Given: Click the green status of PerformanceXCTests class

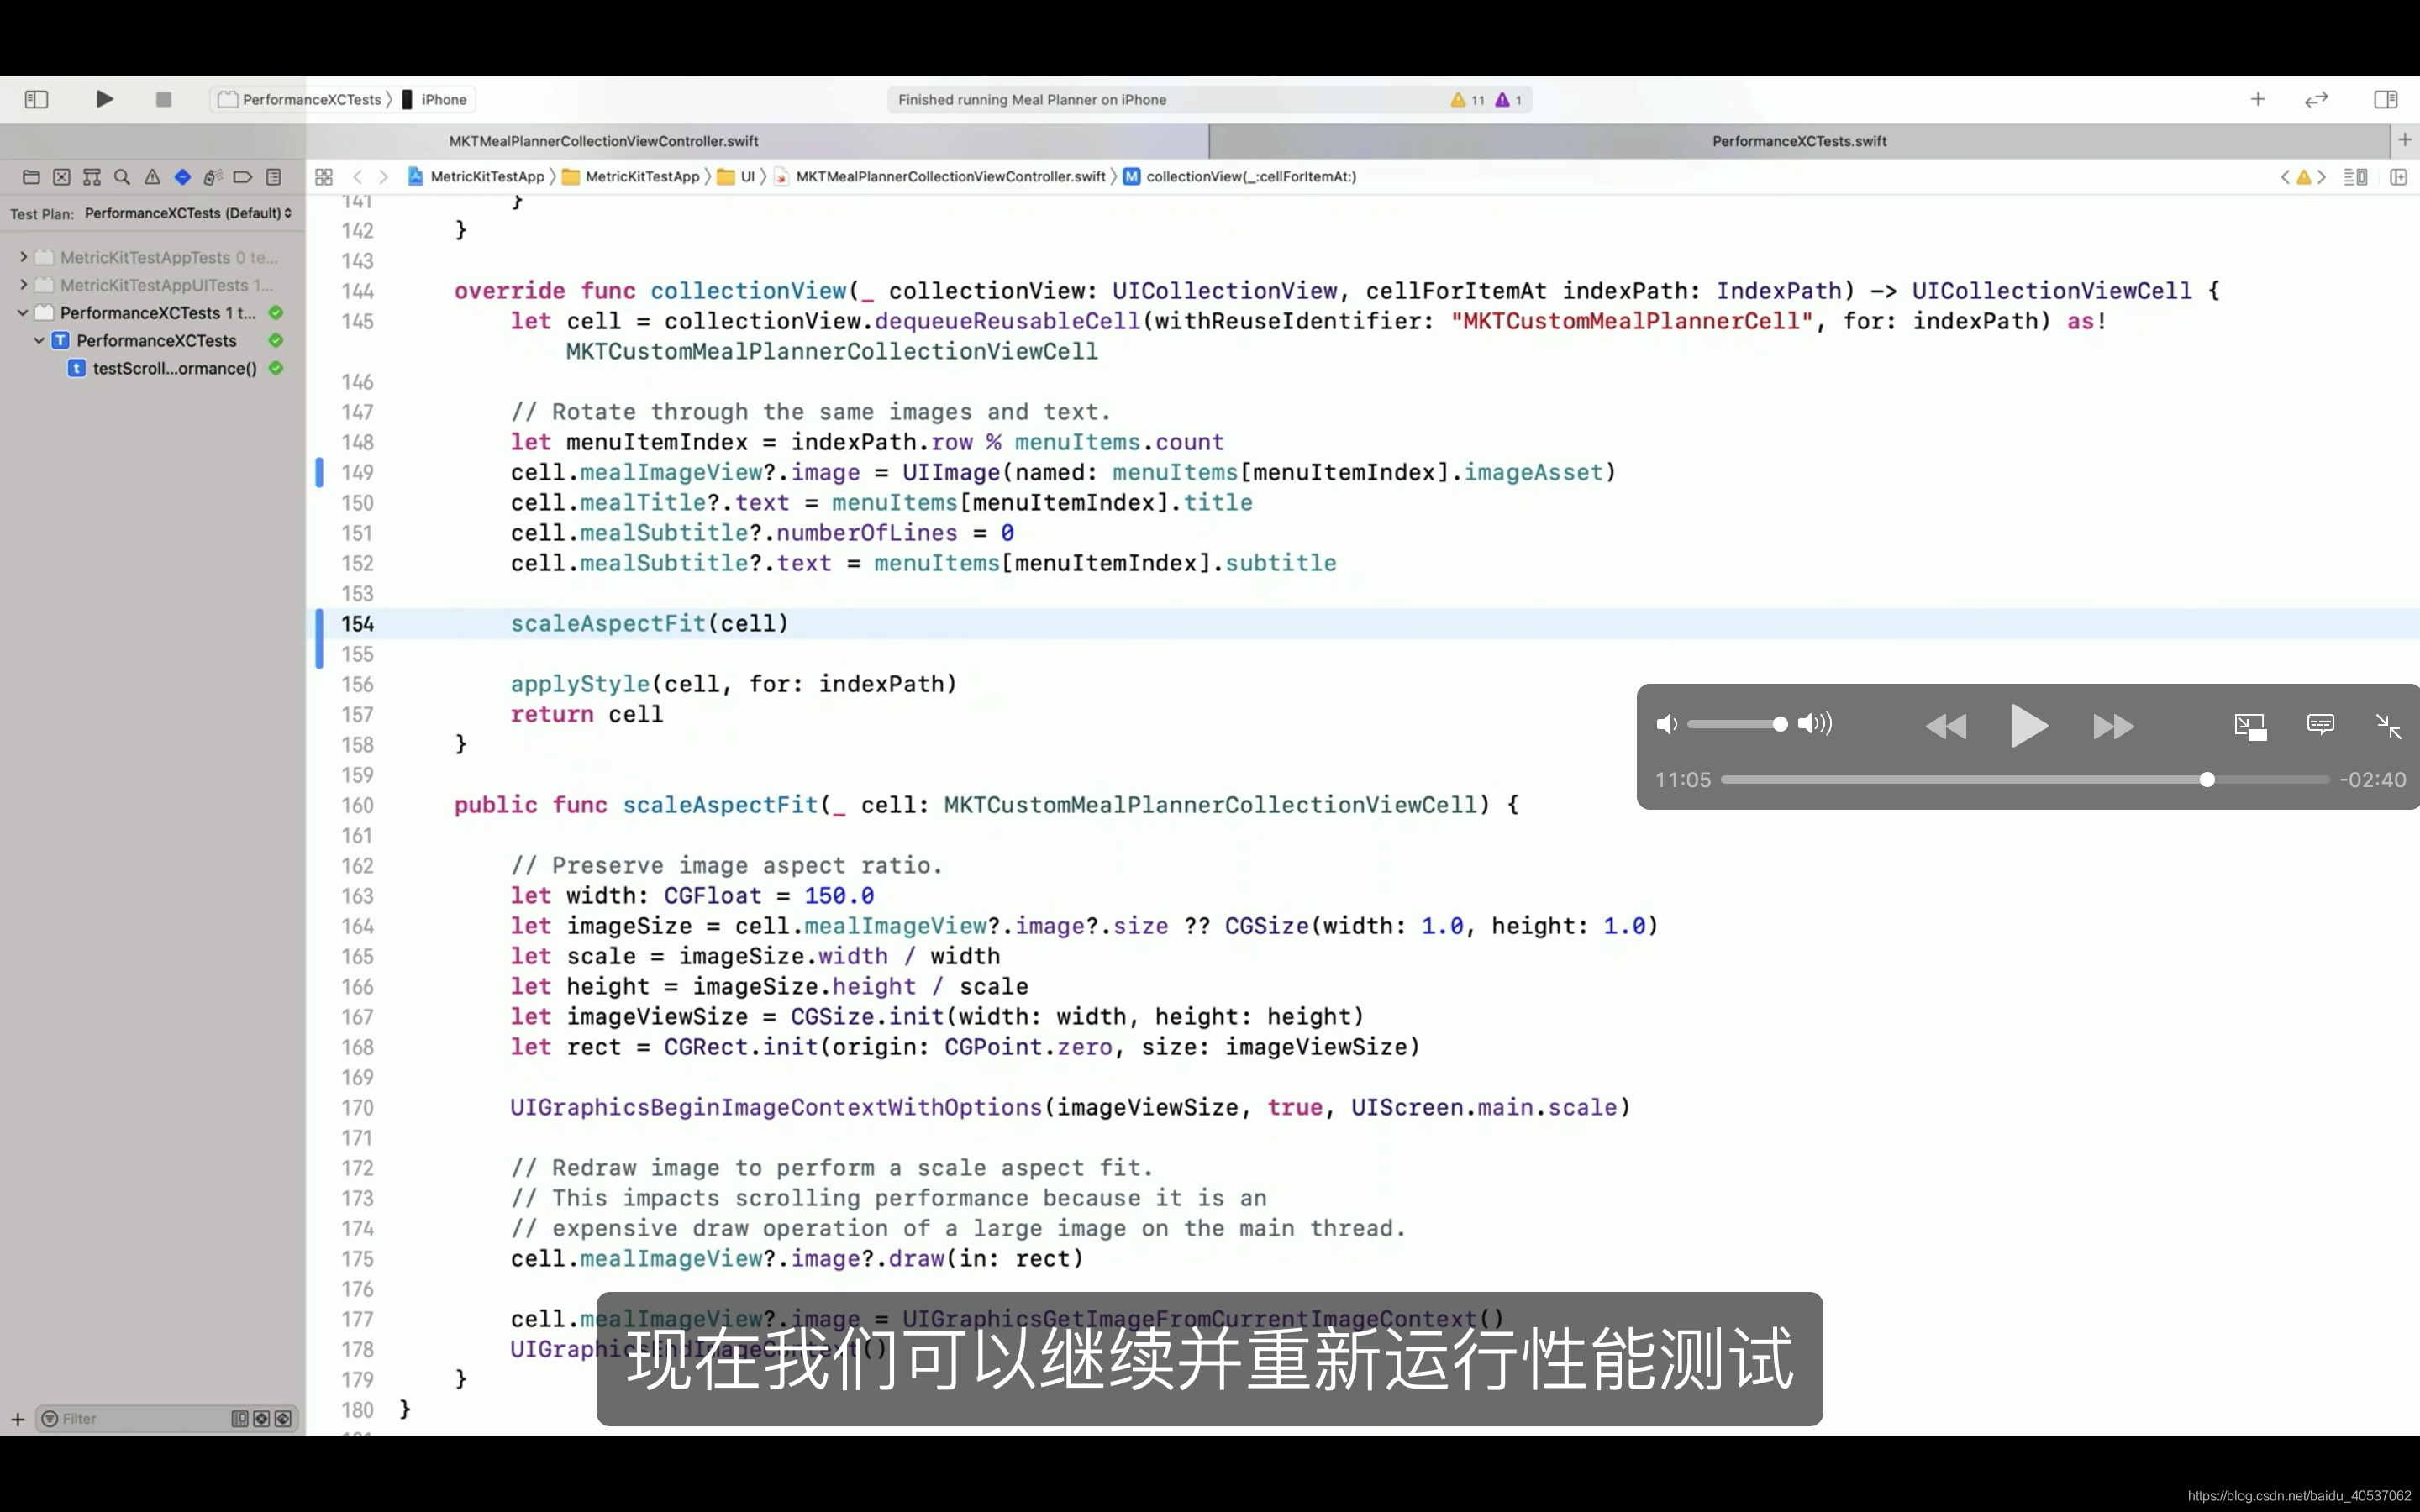Looking at the screenshot, I should coord(276,340).
